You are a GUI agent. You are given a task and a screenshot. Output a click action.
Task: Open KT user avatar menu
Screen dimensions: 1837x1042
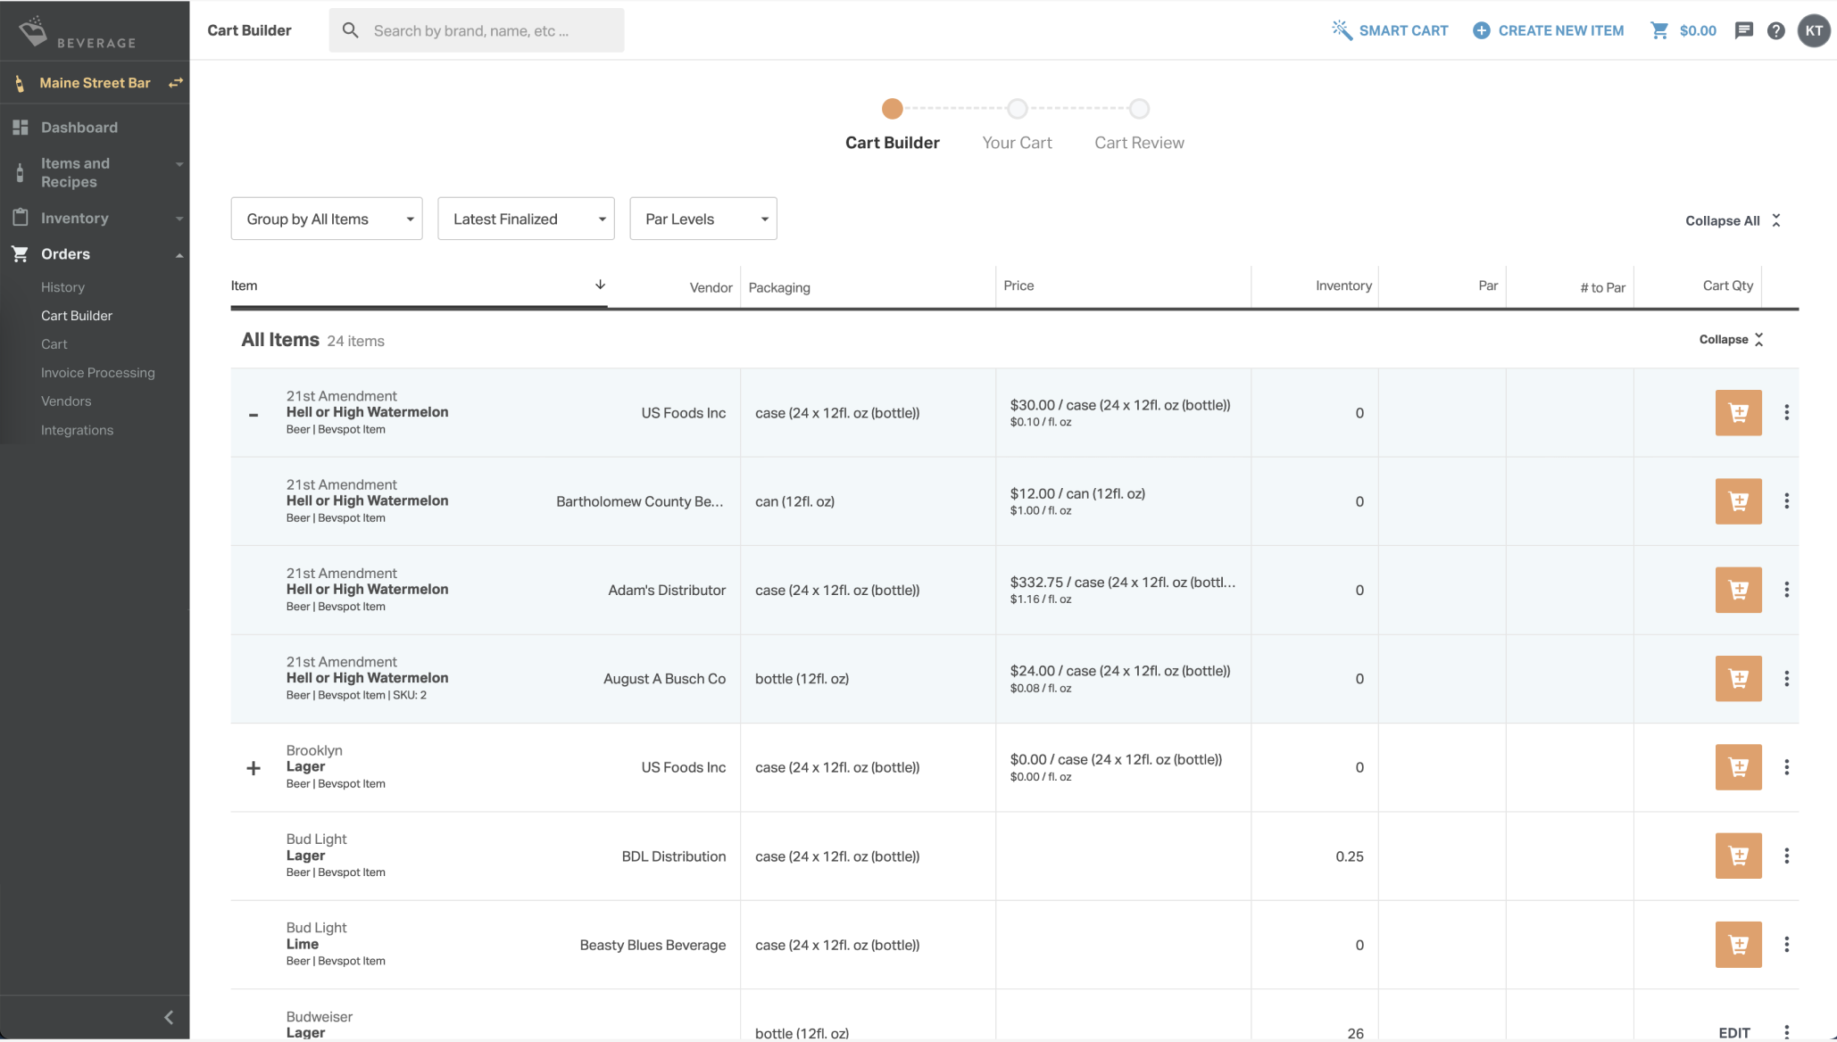coord(1814,30)
